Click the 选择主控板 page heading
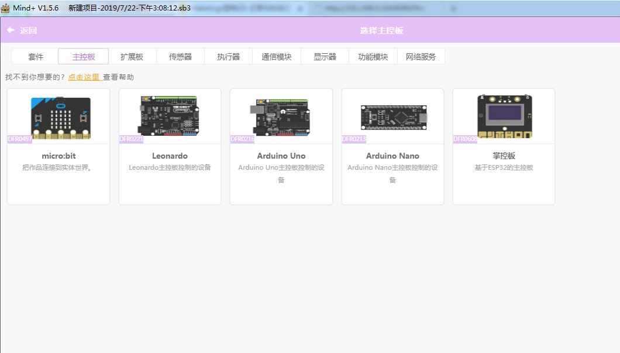 pos(381,30)
